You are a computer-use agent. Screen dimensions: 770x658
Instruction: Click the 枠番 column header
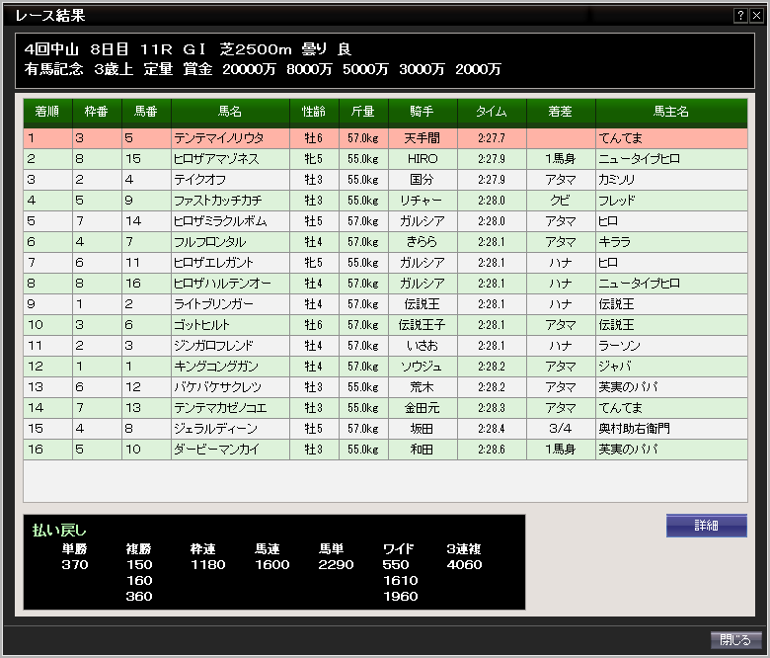[97, 113]
